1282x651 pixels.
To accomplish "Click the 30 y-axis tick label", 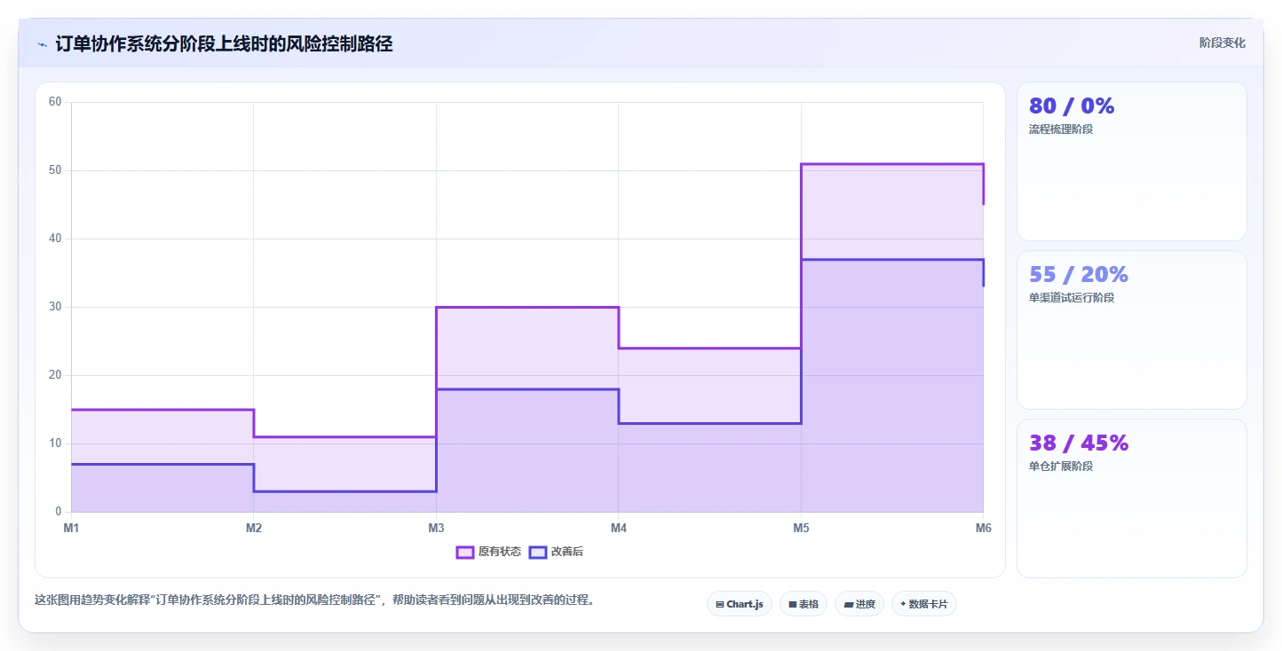I will pos(55,307).
